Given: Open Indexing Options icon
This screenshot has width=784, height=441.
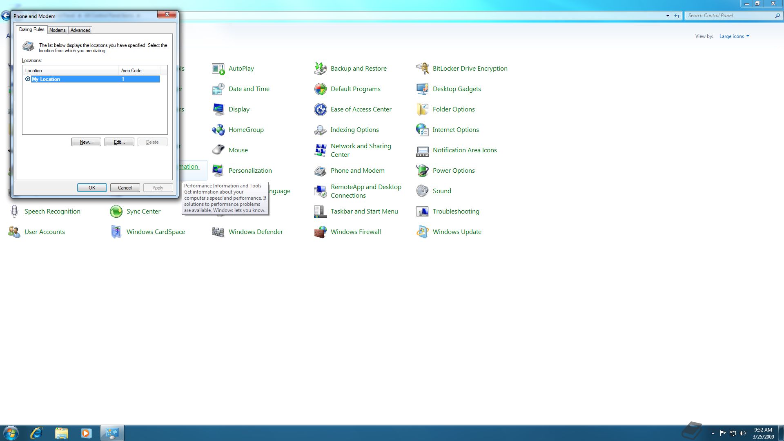Looking at the screenshot, I should click(x=320, y=130).
